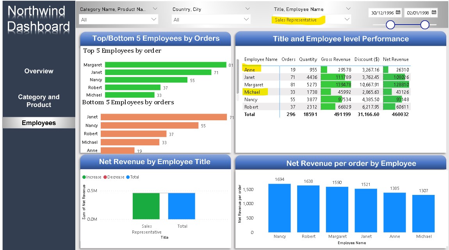449x250 pixels.
Task: Select the Employees navigation tab
Action: tap(39, 123)
